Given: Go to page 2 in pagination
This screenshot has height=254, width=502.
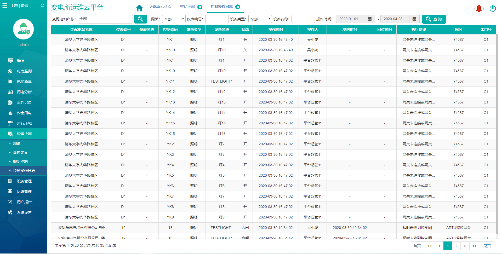Looking at the screenshot, I should (456, 246).
